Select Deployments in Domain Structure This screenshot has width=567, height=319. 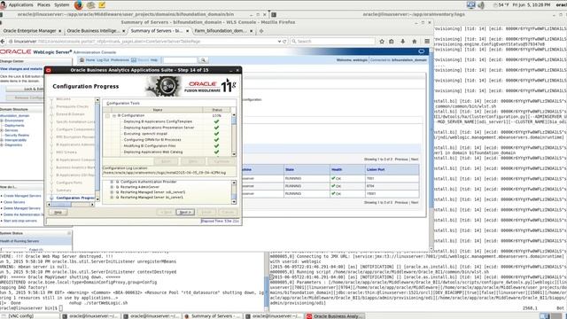coord(14,126)
